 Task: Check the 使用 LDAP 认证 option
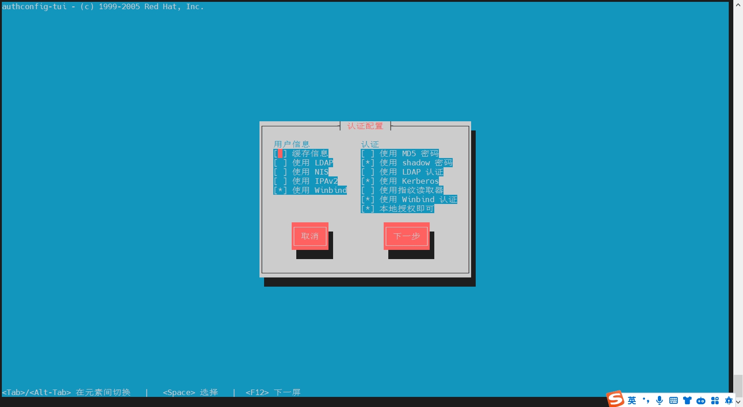(x=368, y=172)
